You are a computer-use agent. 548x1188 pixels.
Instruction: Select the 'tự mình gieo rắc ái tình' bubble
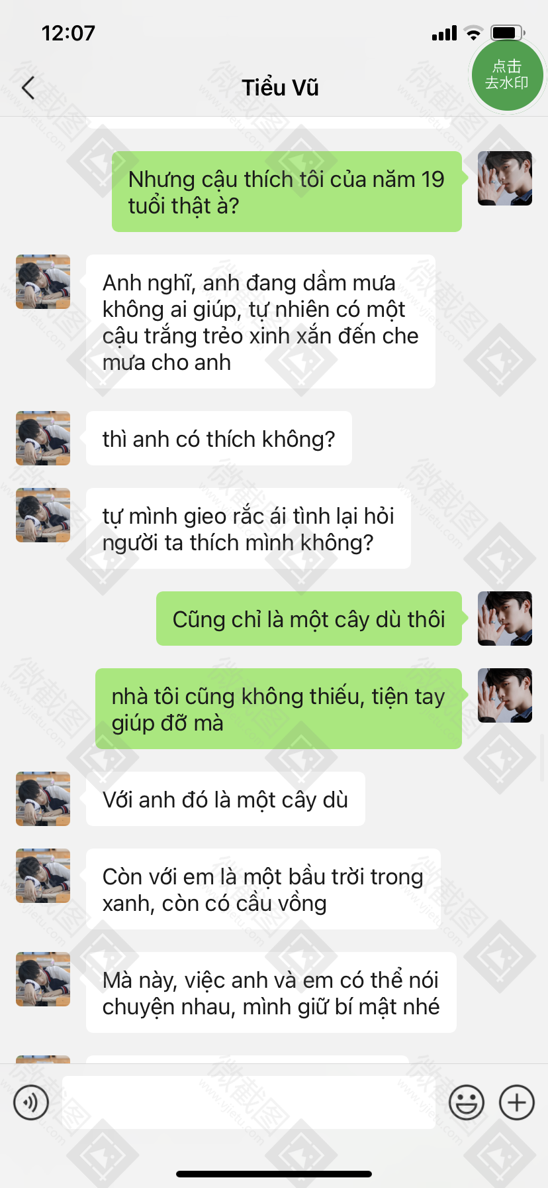click(248, 528)
